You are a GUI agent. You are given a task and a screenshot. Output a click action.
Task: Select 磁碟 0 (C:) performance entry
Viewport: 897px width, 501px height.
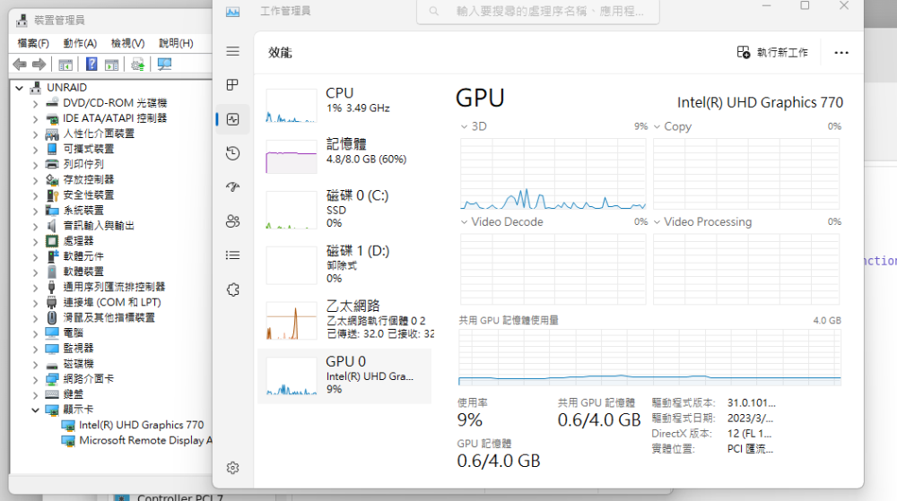pyautogui.click(x=345, y=209)
